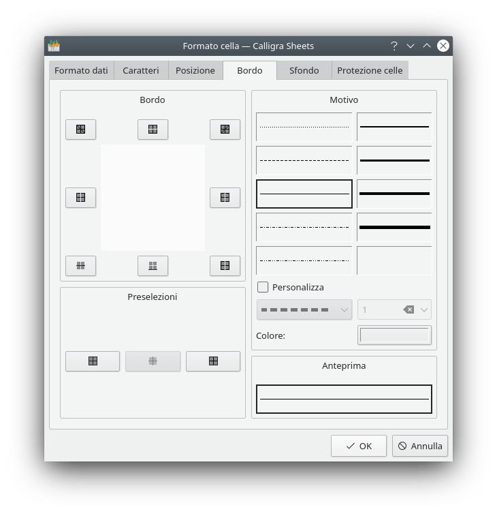This screenshot has height=514, width=497.
Task: Click the top-left diagonal border button in Bordo
Action: [80, 130]
